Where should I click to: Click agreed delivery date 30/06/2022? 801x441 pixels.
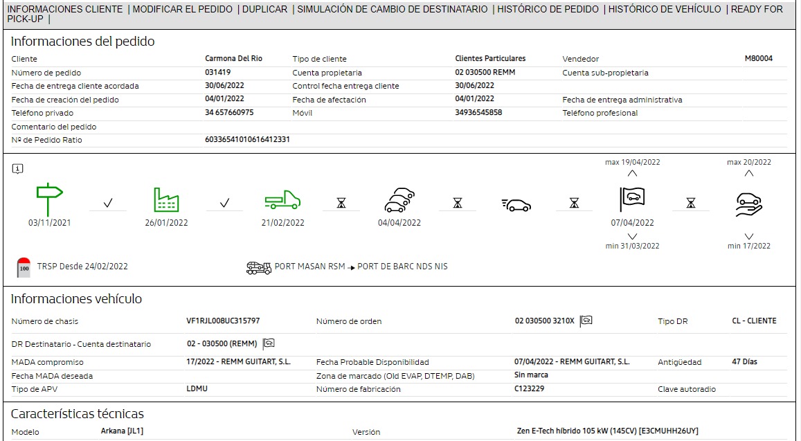coord(224,85)
